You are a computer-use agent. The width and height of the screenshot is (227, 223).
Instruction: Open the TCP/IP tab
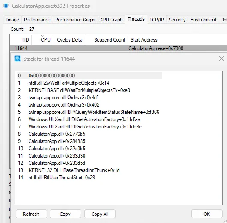157,20
